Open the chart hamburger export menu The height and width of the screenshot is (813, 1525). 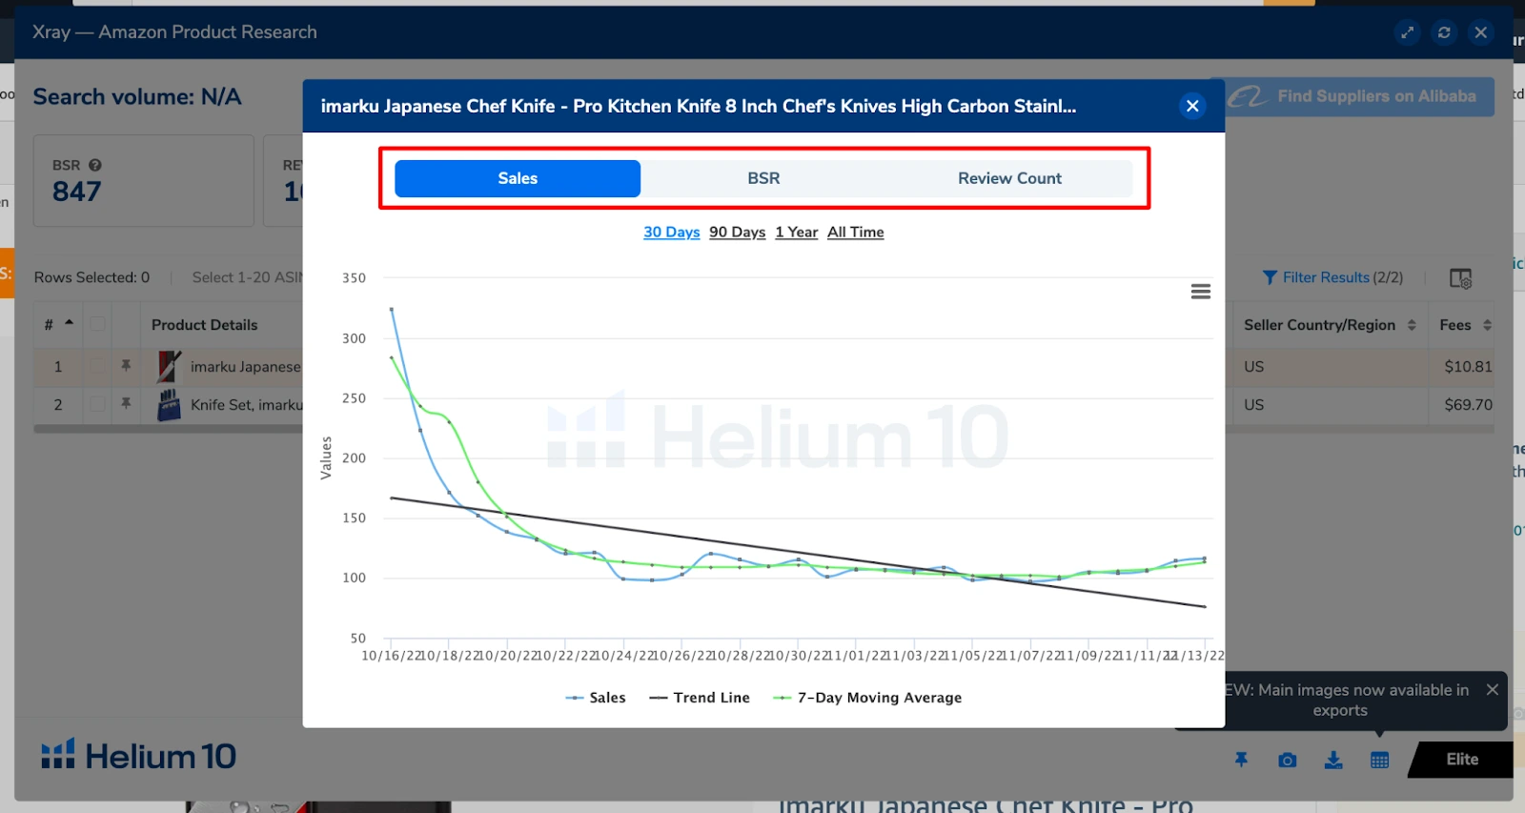click(x=1201, y=292)
